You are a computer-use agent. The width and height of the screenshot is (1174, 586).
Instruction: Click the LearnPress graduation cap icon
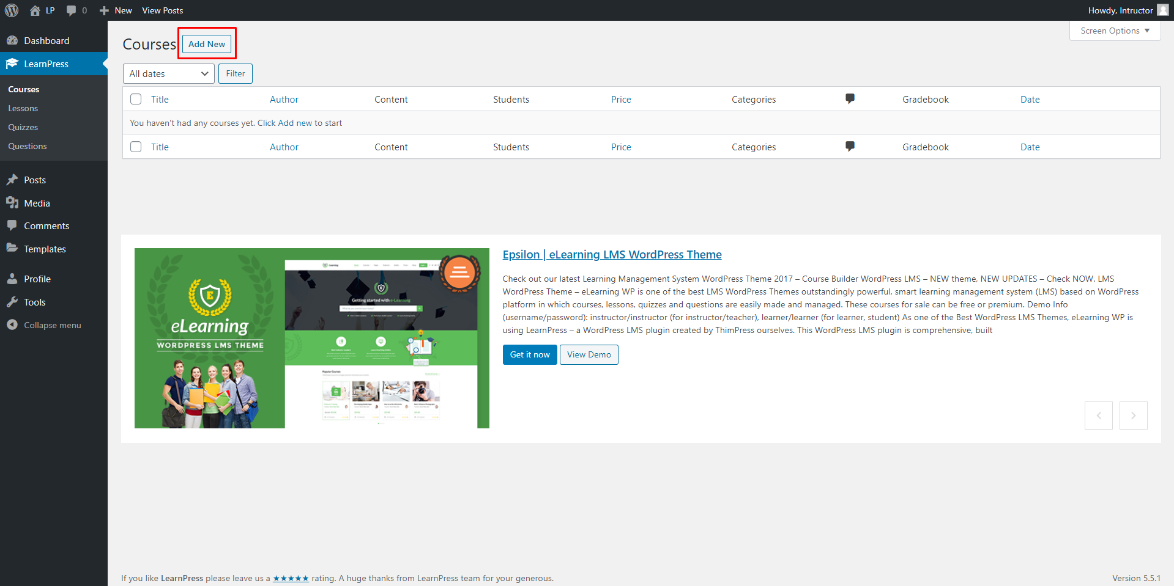tap(12, 64)
